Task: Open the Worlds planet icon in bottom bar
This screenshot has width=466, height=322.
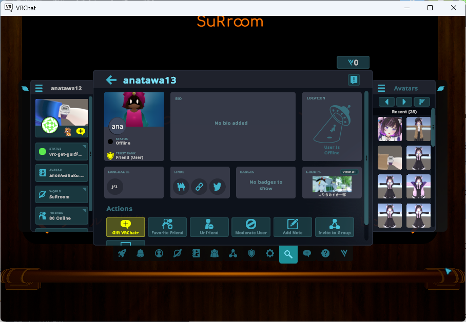Action: coord(178,253)
